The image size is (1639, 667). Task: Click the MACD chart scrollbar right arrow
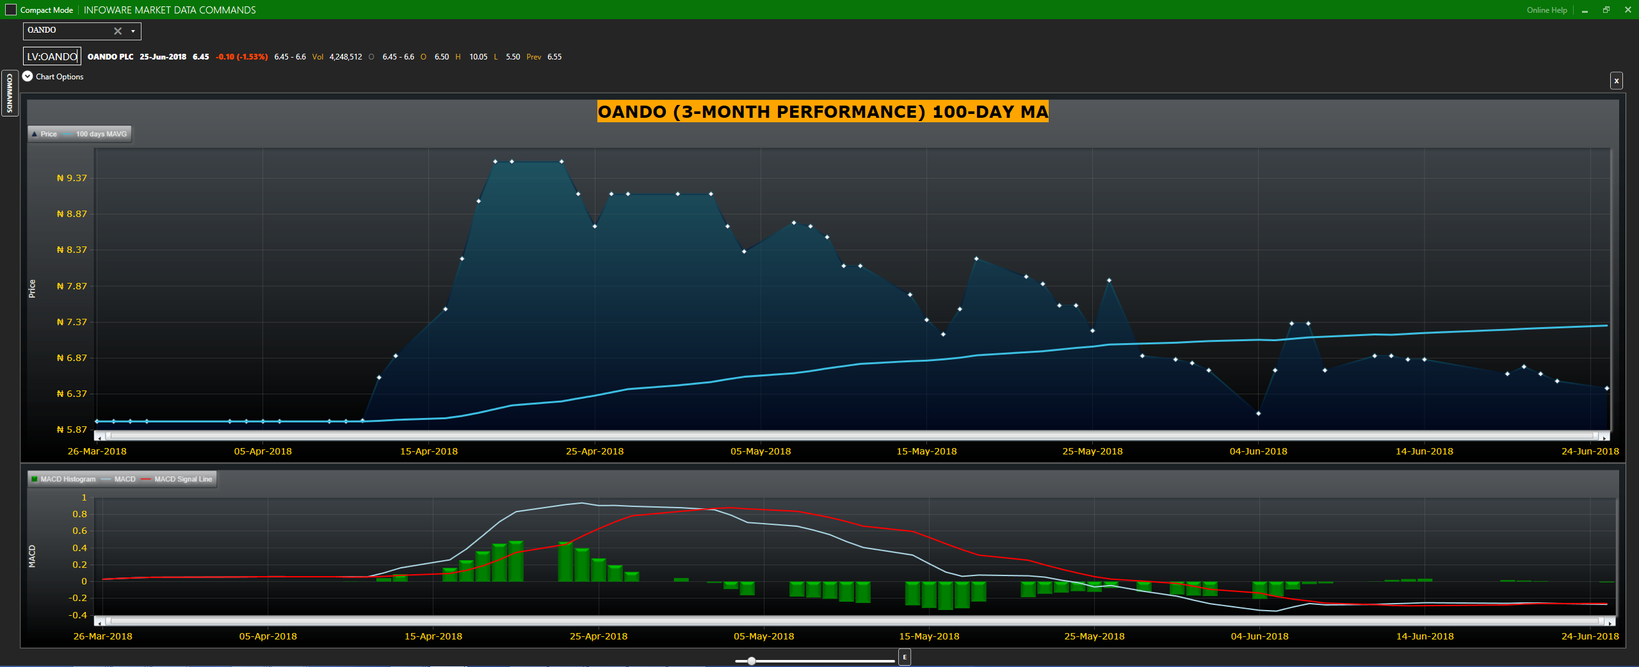(x=1610, y=622)
